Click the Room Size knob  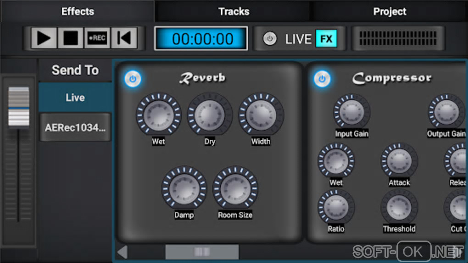(235, 188)
